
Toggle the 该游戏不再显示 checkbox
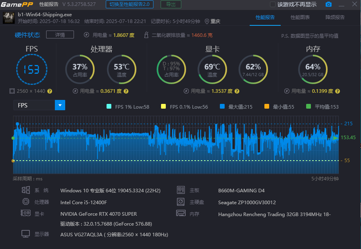273,4
